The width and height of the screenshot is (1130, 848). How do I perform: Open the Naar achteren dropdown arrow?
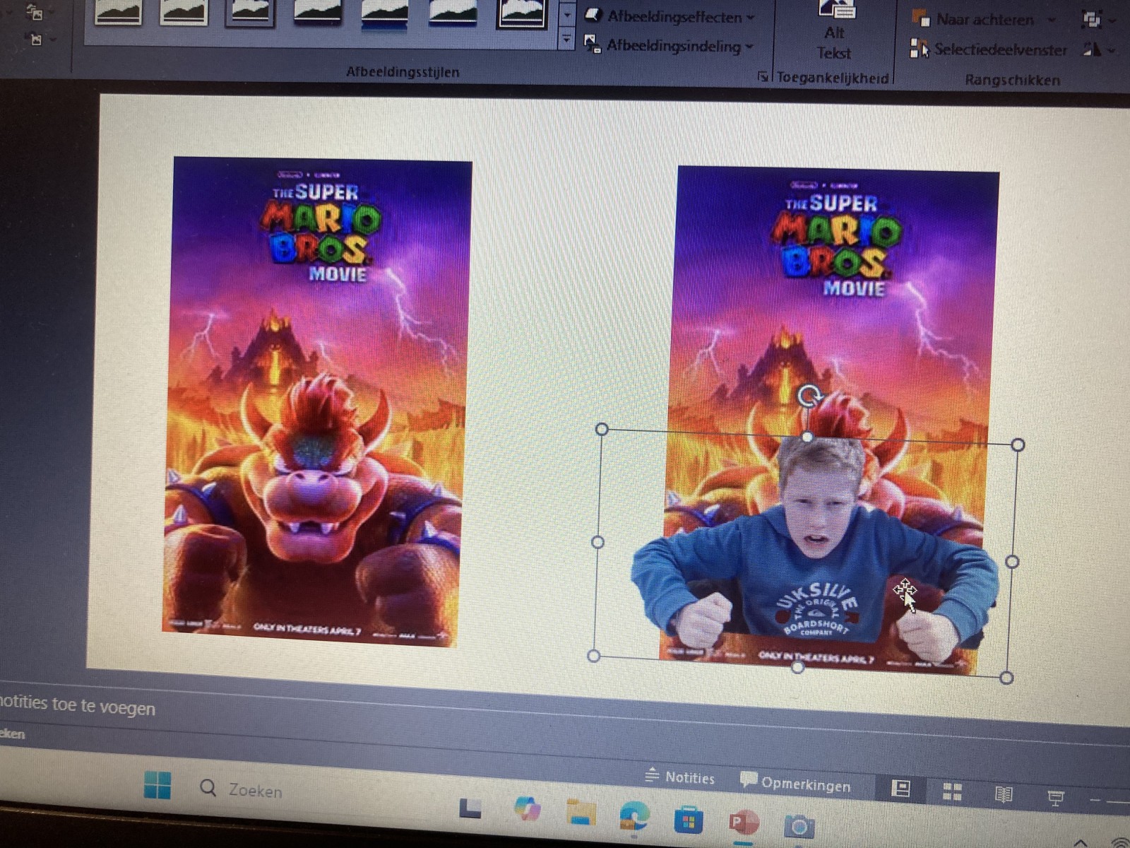click(1051, 20)
